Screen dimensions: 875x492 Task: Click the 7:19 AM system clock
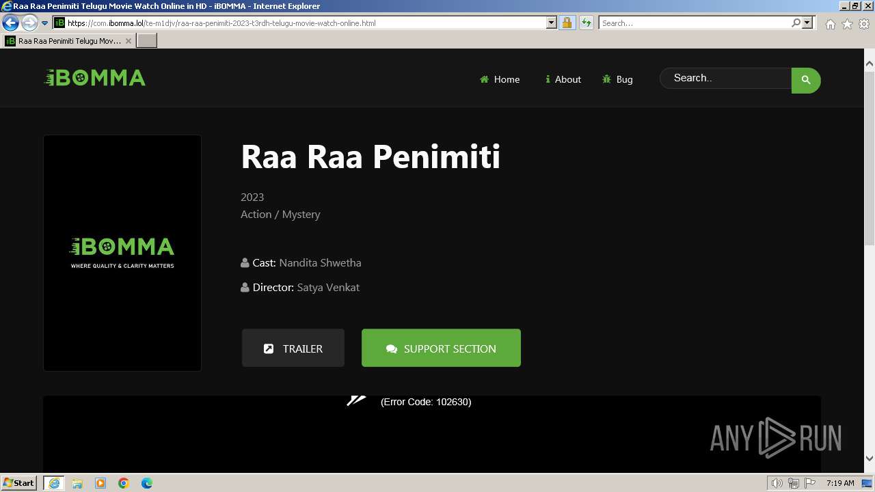[840, 483]
